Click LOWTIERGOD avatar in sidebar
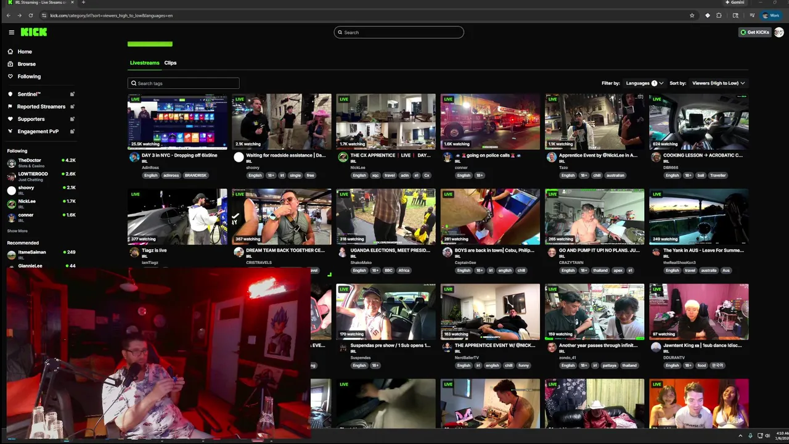Viewport: 789px width, 444px height. point(11,176)
